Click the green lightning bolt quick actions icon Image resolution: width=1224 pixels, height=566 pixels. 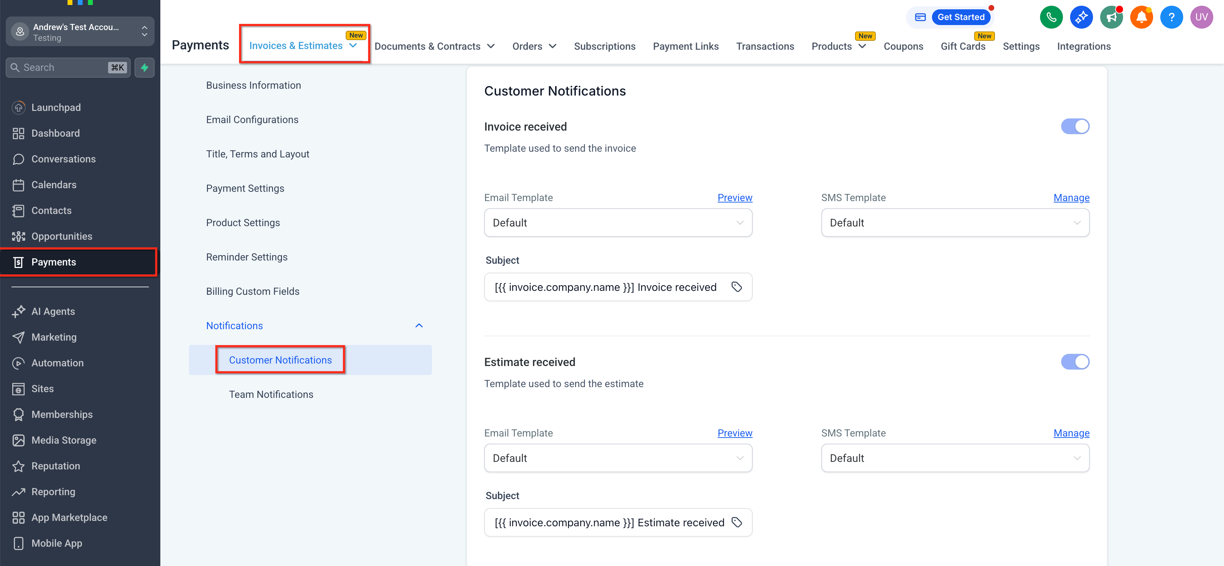pos(145,67)
